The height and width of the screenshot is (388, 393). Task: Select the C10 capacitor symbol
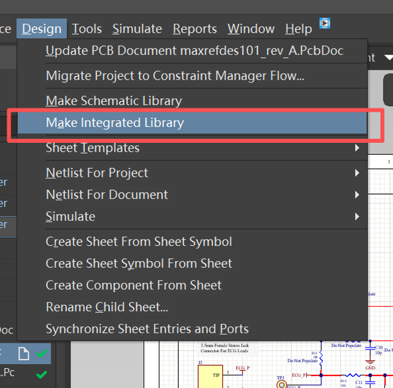click(370, 349)
